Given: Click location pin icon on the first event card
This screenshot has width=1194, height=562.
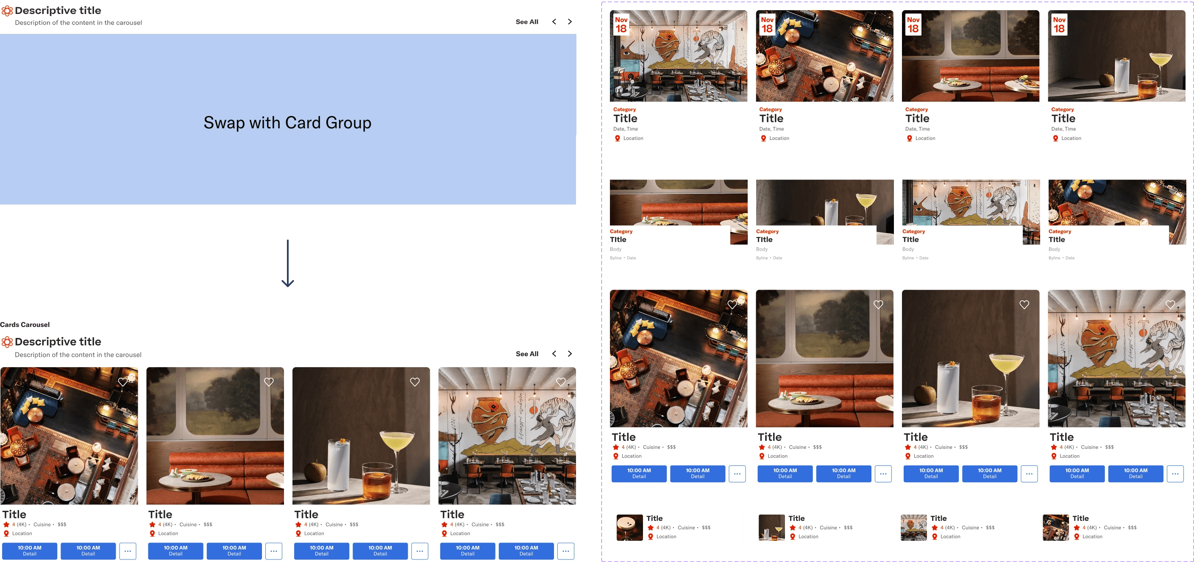Looking at the screenshot, I should 618,138.
